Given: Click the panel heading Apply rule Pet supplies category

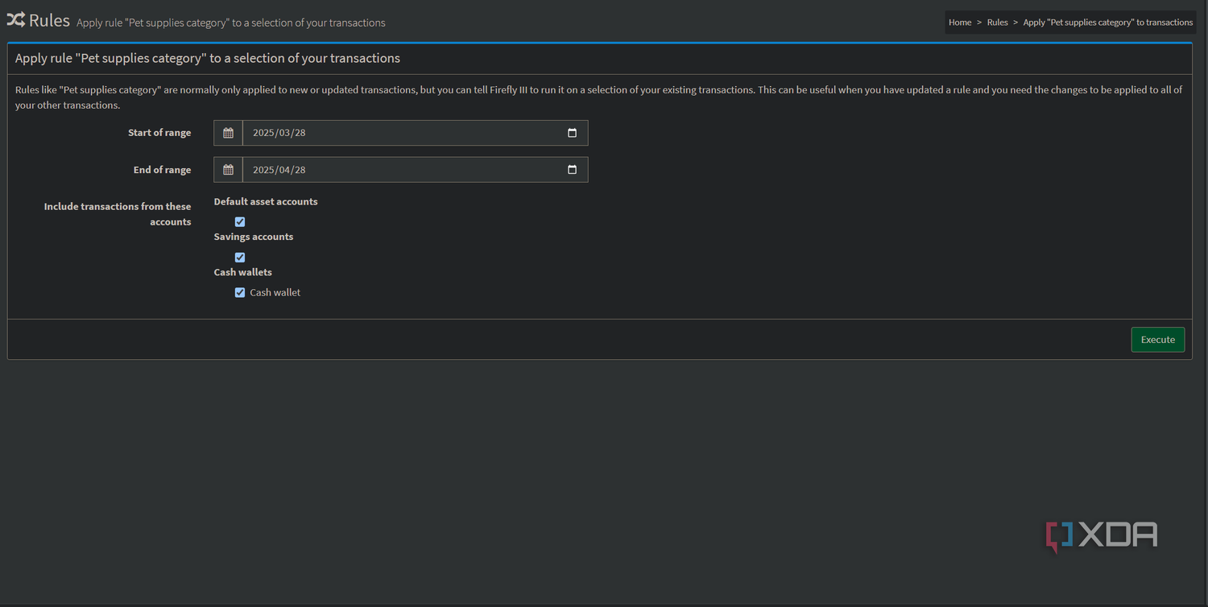Looking at the screenshot, I should [x=208, y=58].
